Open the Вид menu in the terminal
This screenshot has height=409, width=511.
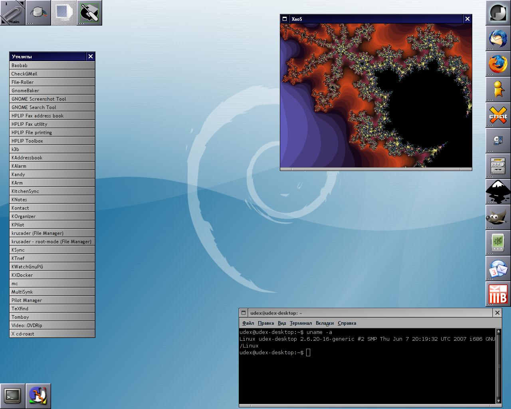(x=282, y=323)
